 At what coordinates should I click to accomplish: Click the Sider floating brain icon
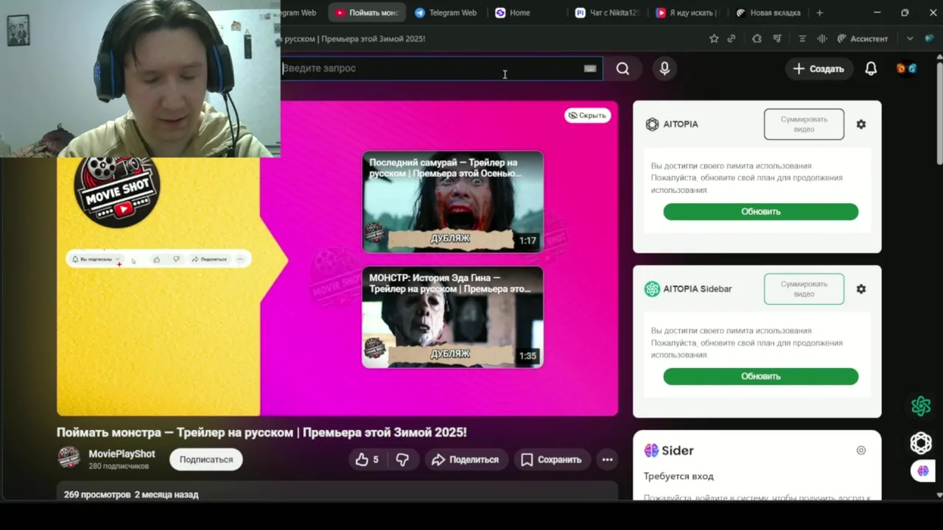click(x=923, y=471)
